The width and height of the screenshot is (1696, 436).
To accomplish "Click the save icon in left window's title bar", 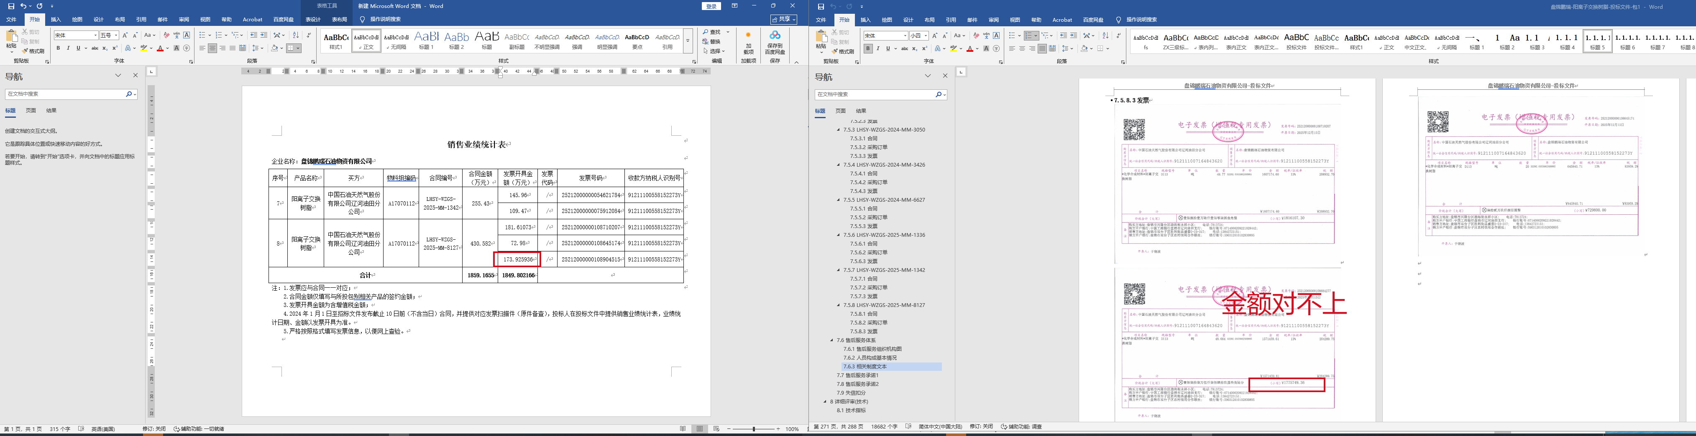I will tap(11, 6).
